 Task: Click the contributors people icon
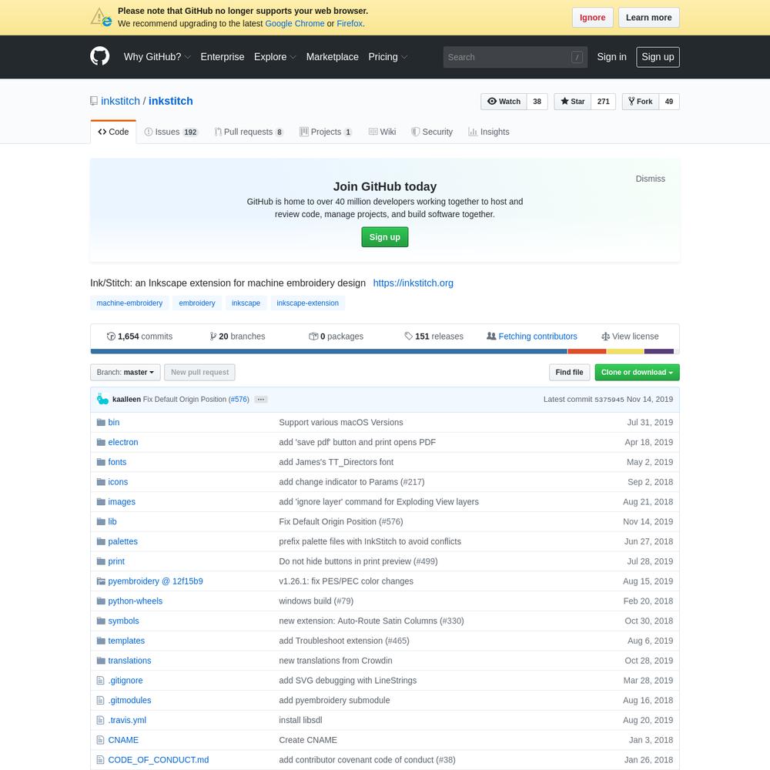[x=491, y=336]
